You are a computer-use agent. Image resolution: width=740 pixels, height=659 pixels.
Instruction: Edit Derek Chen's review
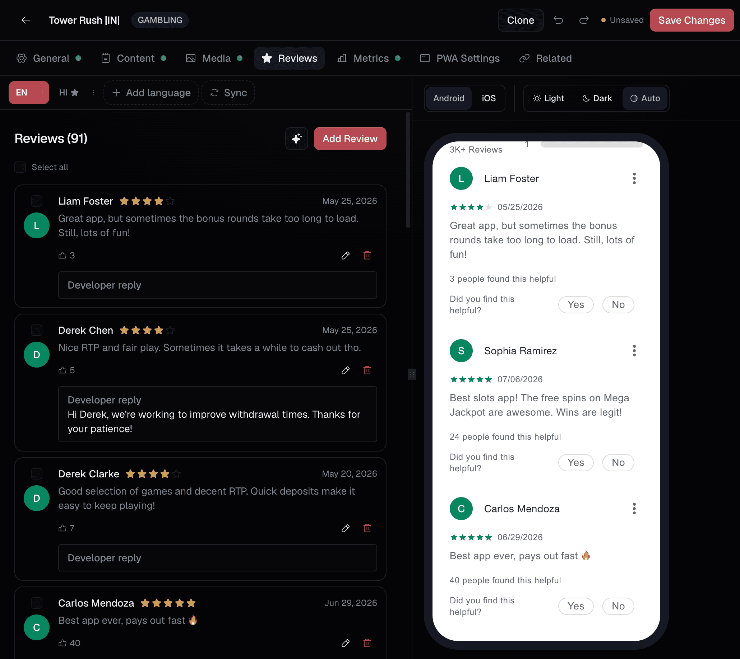point(346,370)
